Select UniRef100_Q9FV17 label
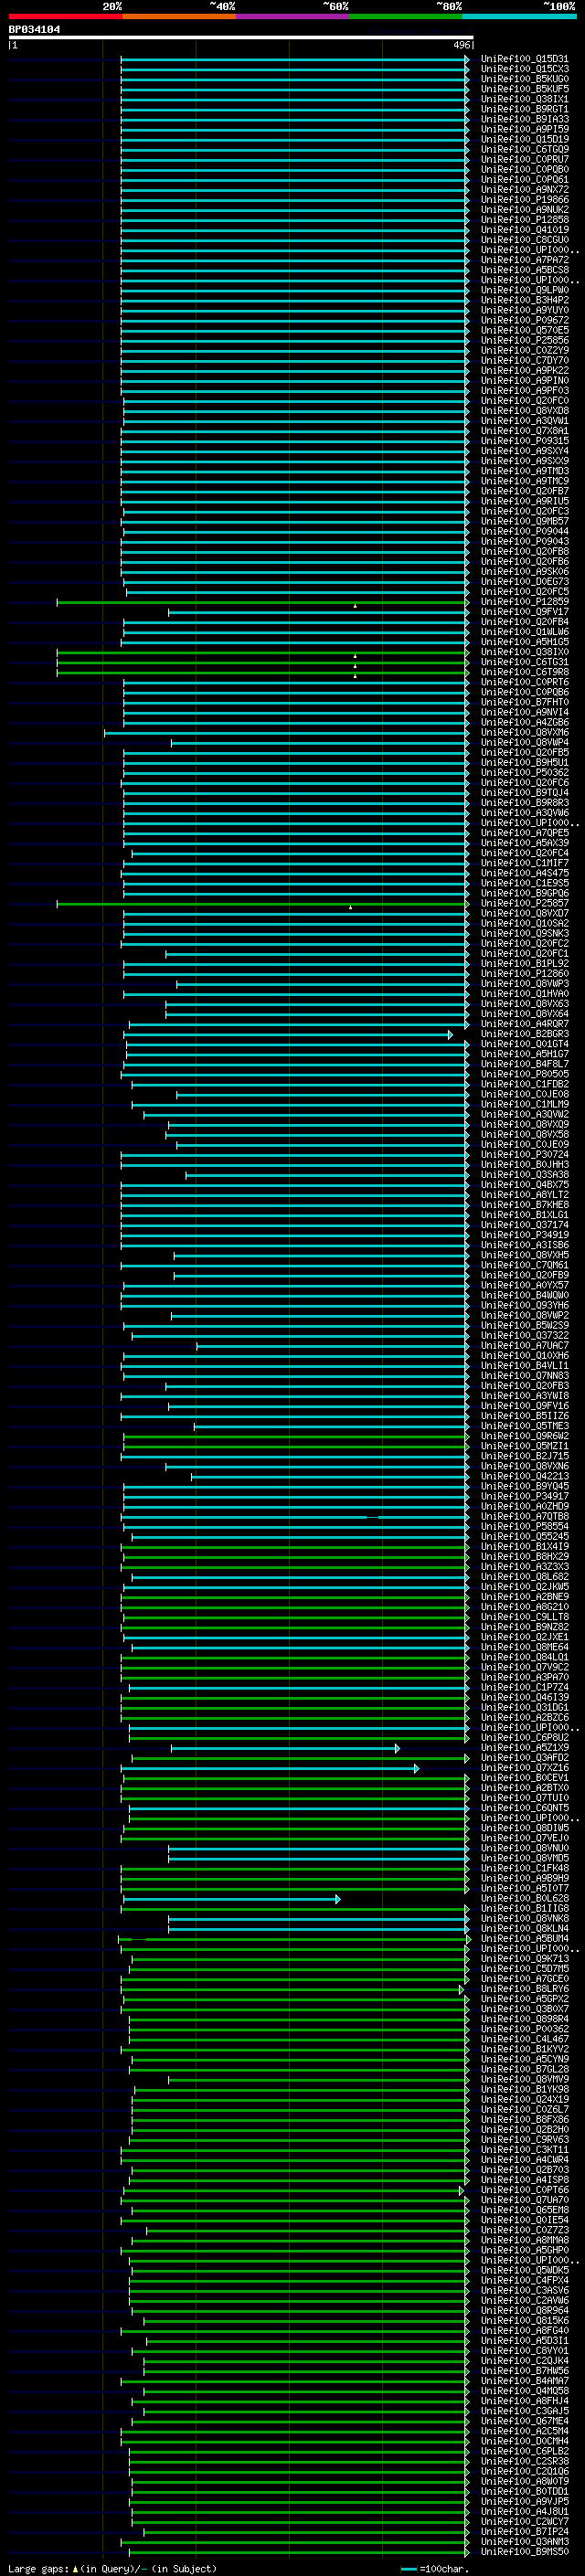 tap(524, 612)
